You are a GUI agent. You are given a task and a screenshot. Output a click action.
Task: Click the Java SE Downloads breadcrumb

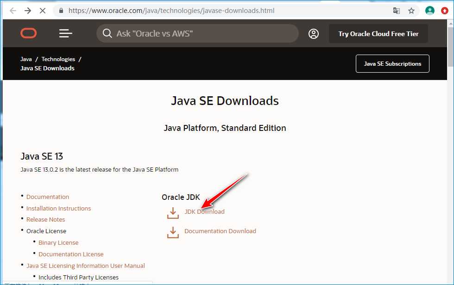click(47, 68)
